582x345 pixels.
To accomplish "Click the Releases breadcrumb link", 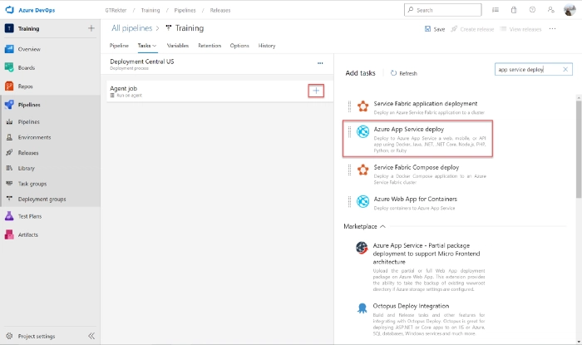I will point(220,10).
